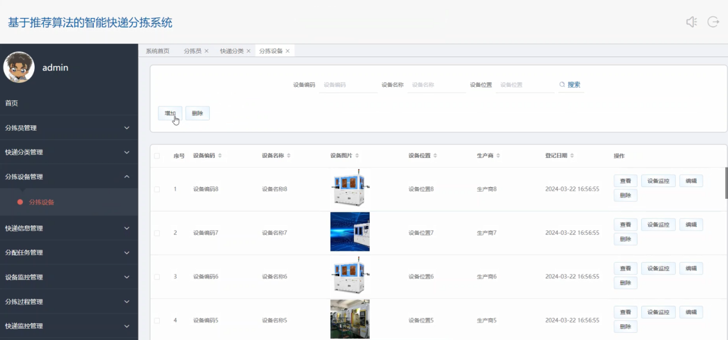Click 查看 for 设备编码6 row

click(x=625, y=268)
